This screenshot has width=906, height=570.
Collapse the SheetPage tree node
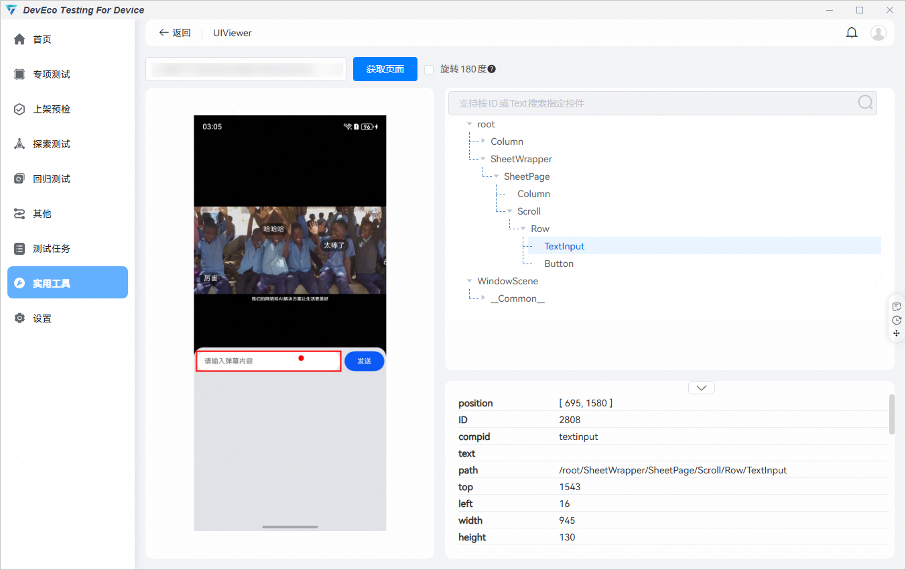[x=496, y=176]
